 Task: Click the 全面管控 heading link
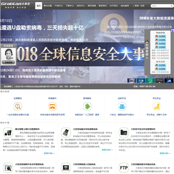tap(18, 98)
